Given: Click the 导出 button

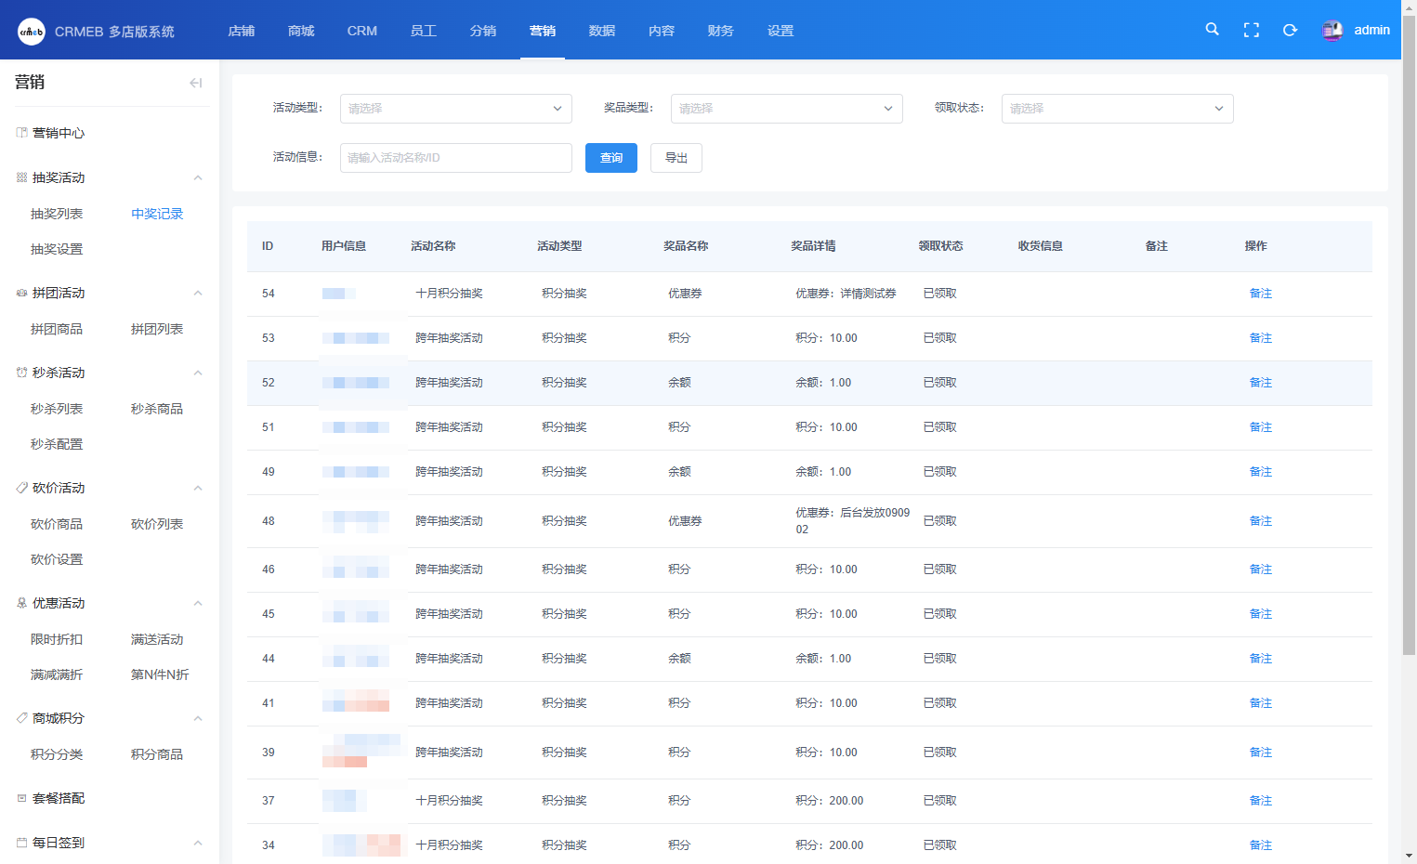Looking at the screenshot, I should coord(676,158).
